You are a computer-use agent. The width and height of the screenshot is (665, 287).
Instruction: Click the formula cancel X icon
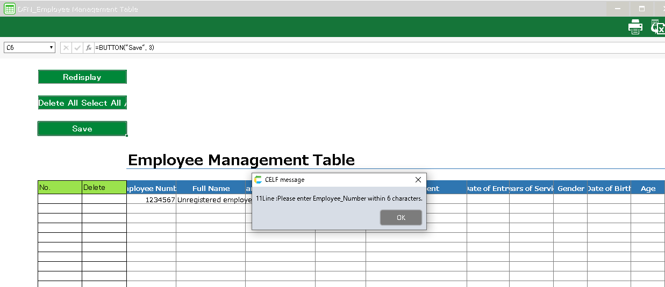(66, 48)
